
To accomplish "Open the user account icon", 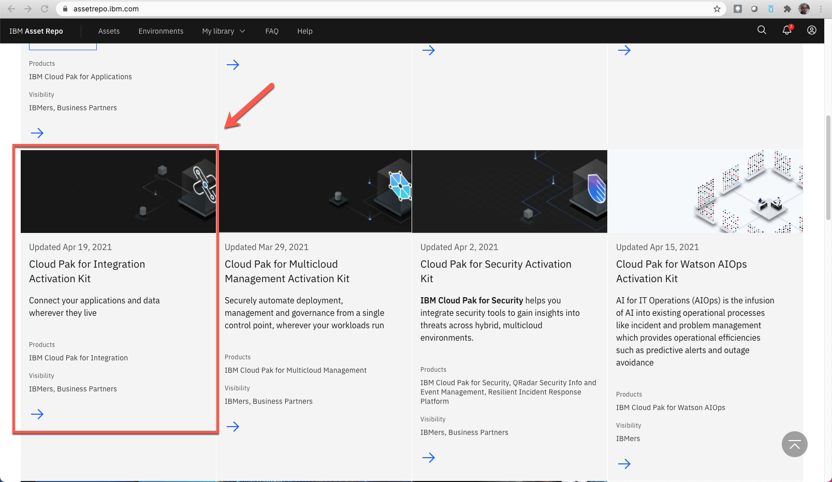I will [x=811, y=31].
